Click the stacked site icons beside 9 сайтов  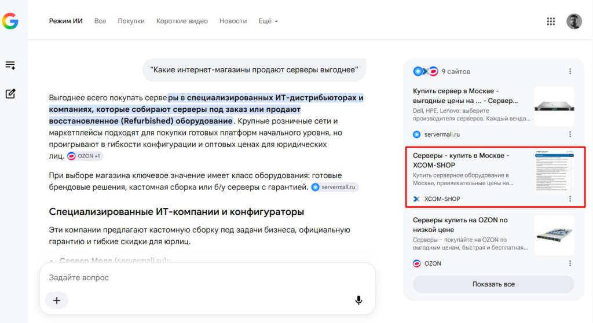426,71
